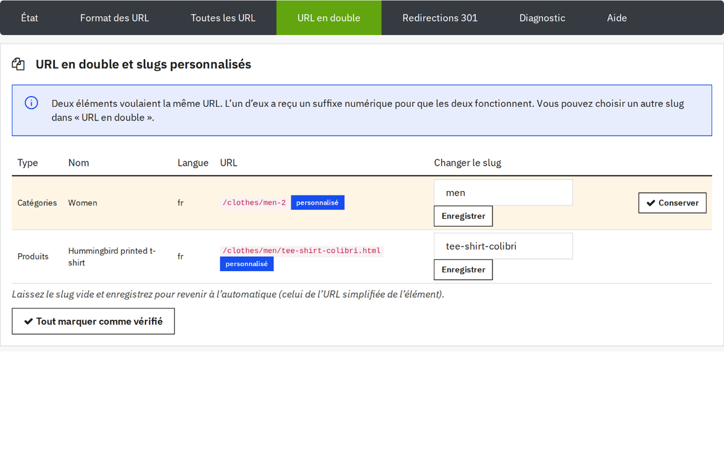Viewport: 724px width, 452px height.
Task: Open the Toutes les URL tab
Action: pyautogui.click(x=223, y=18)
